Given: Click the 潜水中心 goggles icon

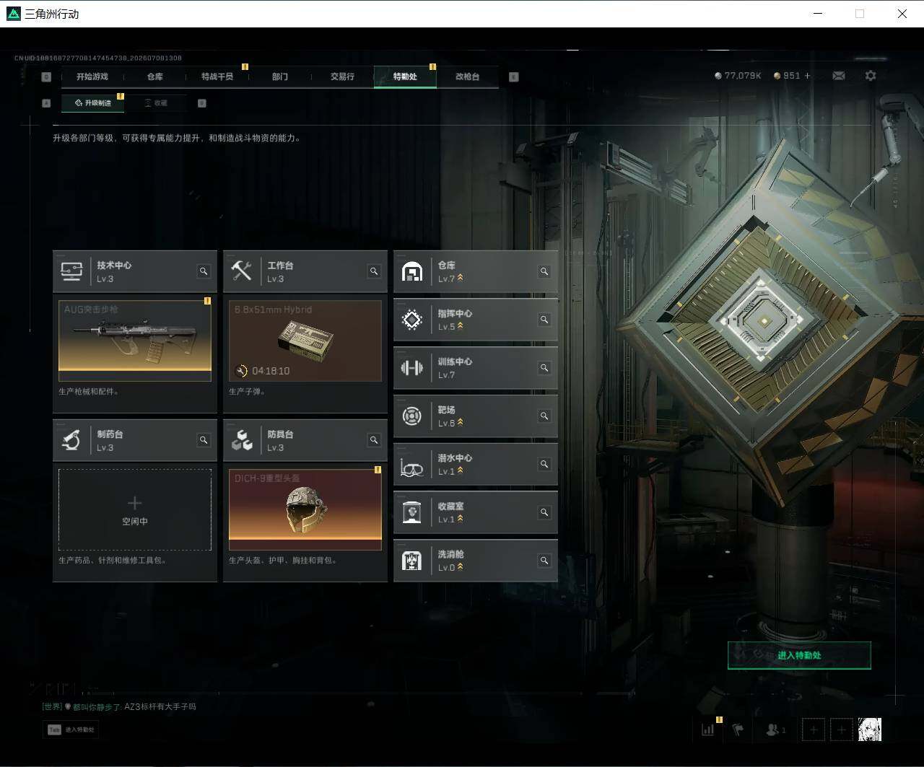Looking at the screenshot, I should coord(411,468).
